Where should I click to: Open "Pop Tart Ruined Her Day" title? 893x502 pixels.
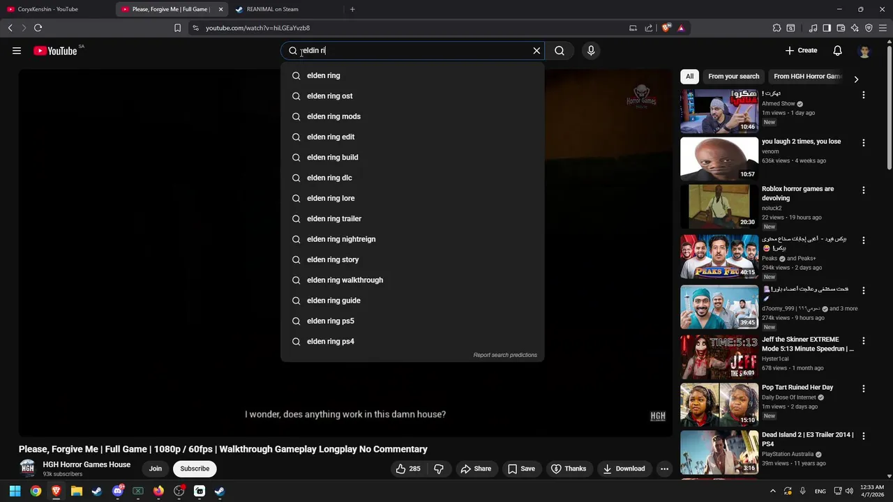[x=797, y=388]
